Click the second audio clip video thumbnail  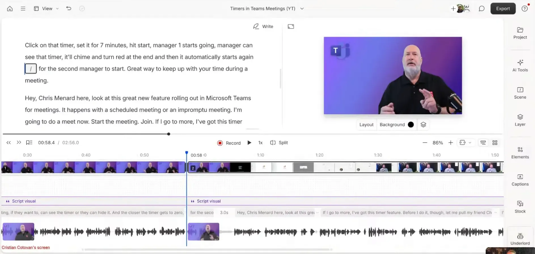point(204,232)
